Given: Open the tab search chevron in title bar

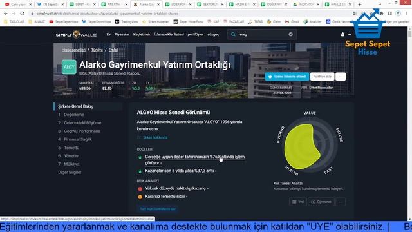Looking at the screenshot, I should coord(379,5).
